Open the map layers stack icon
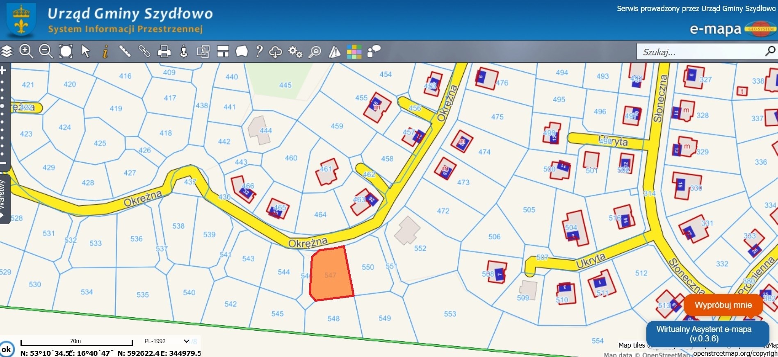 [x=7, y=51]
